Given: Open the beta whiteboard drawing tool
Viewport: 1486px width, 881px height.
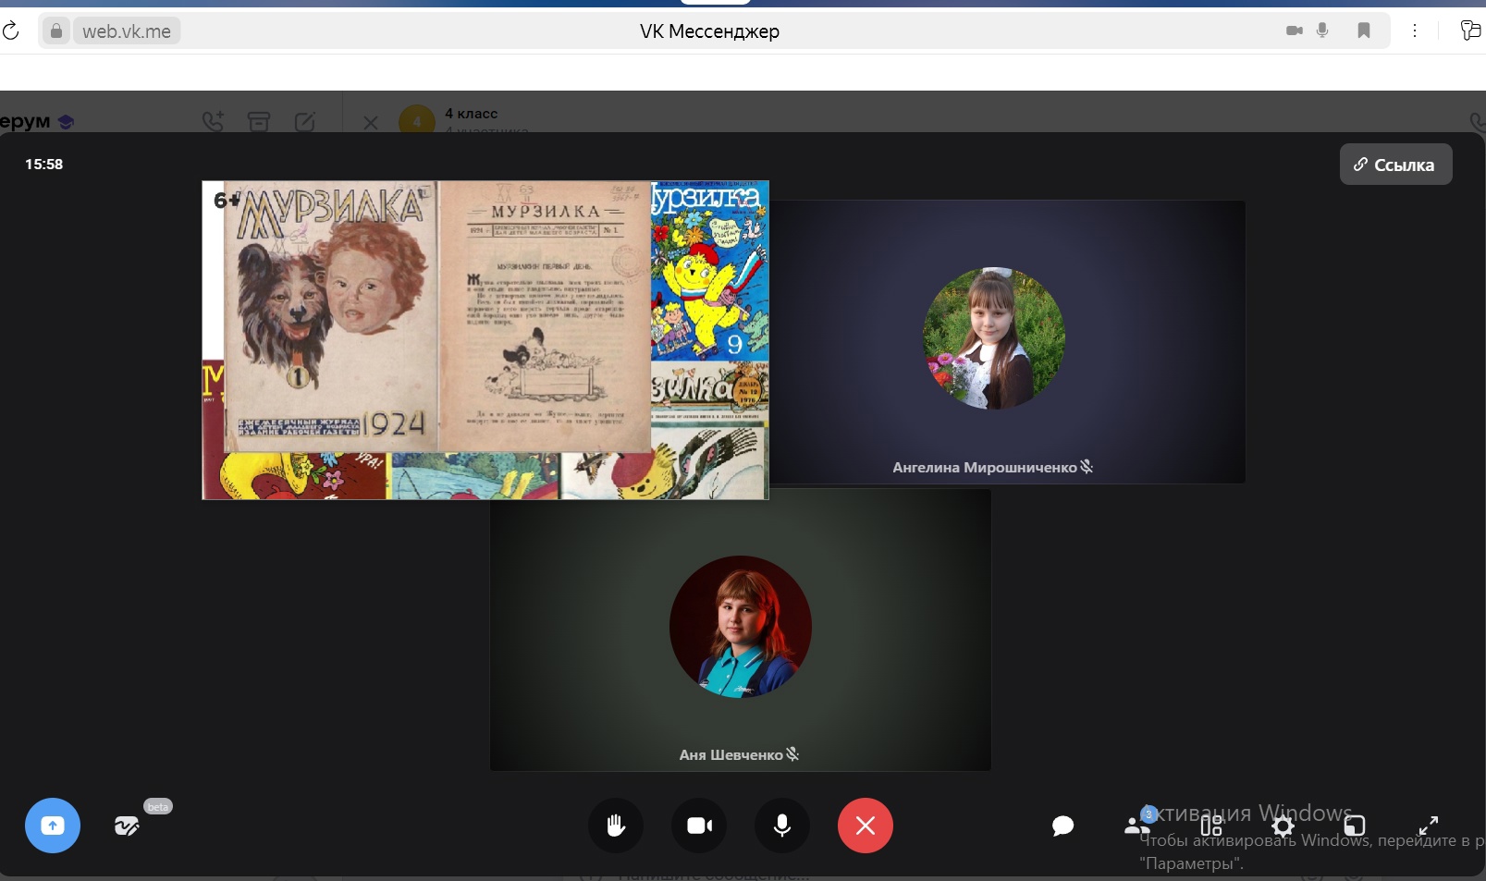Looking at the screenshot, I should [127, 826].
